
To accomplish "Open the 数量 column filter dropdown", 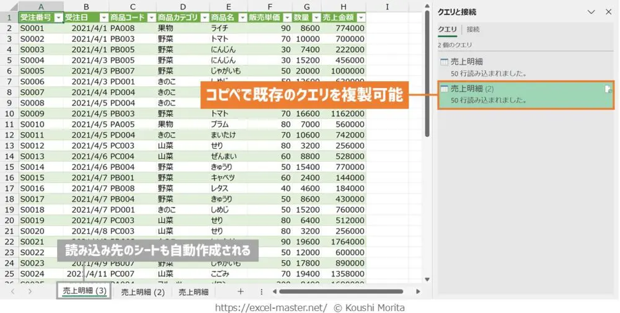I will click(x=316, y=17).
